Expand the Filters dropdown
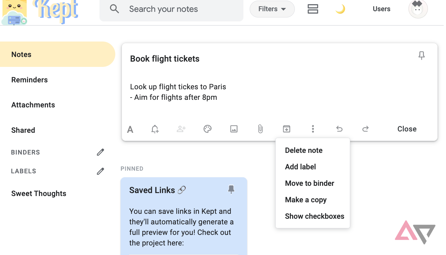This screenshot has width=446, height=255. coord(272,9)
